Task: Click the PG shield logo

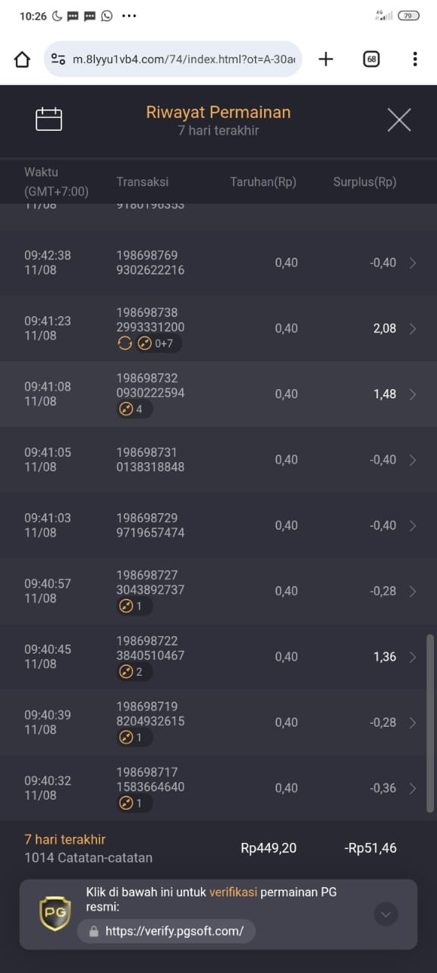Action: [x=55, y=914]
